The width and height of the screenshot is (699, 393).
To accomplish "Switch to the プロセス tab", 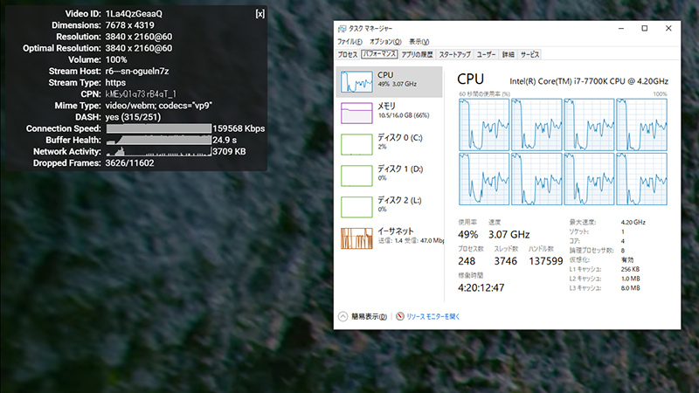I will click(x=347, y=54).
